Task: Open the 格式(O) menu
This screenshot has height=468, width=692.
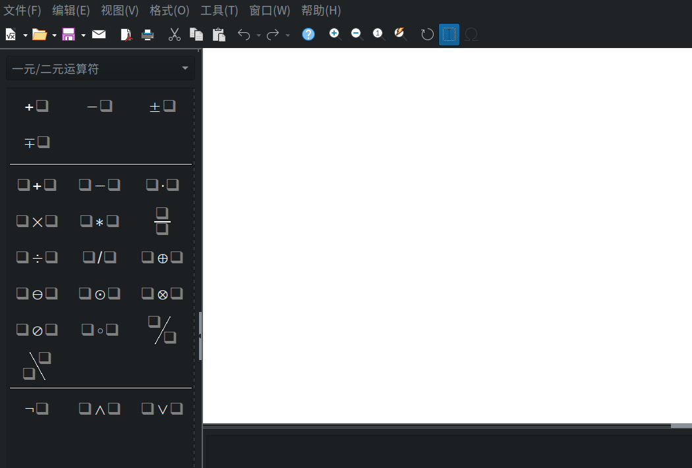Action: tap(169, 11)
